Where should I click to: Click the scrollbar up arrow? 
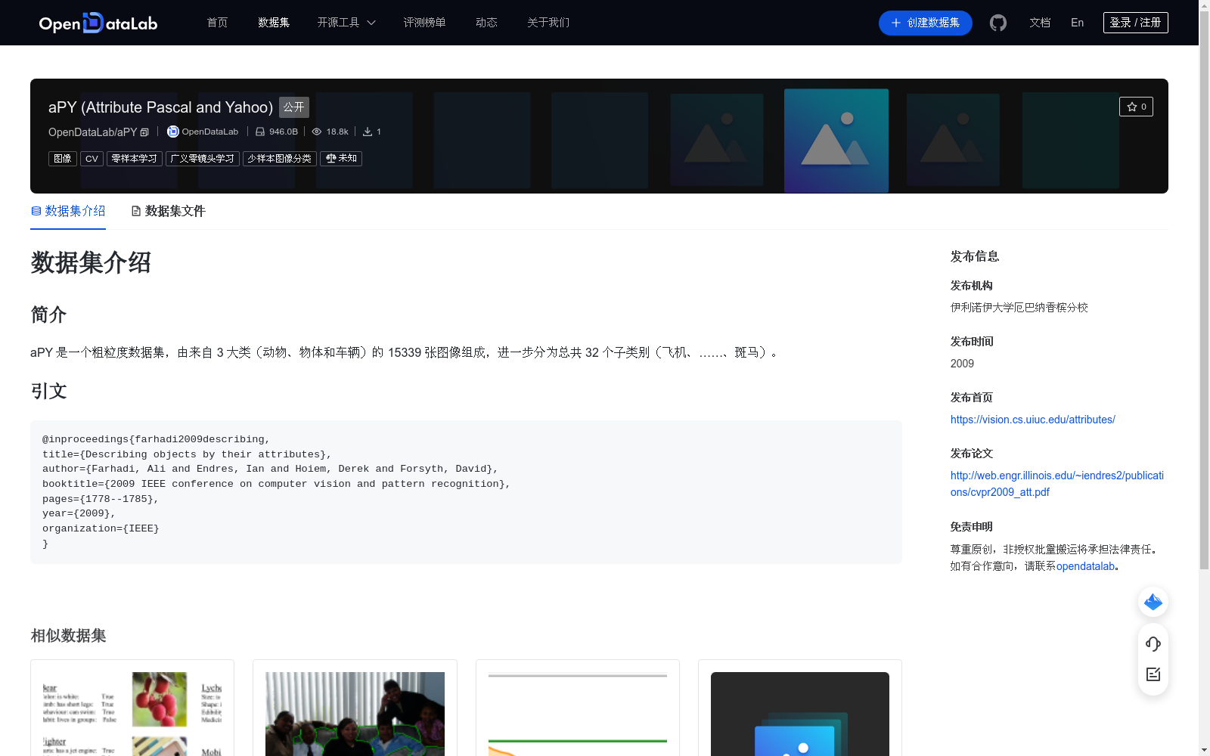1204,5
